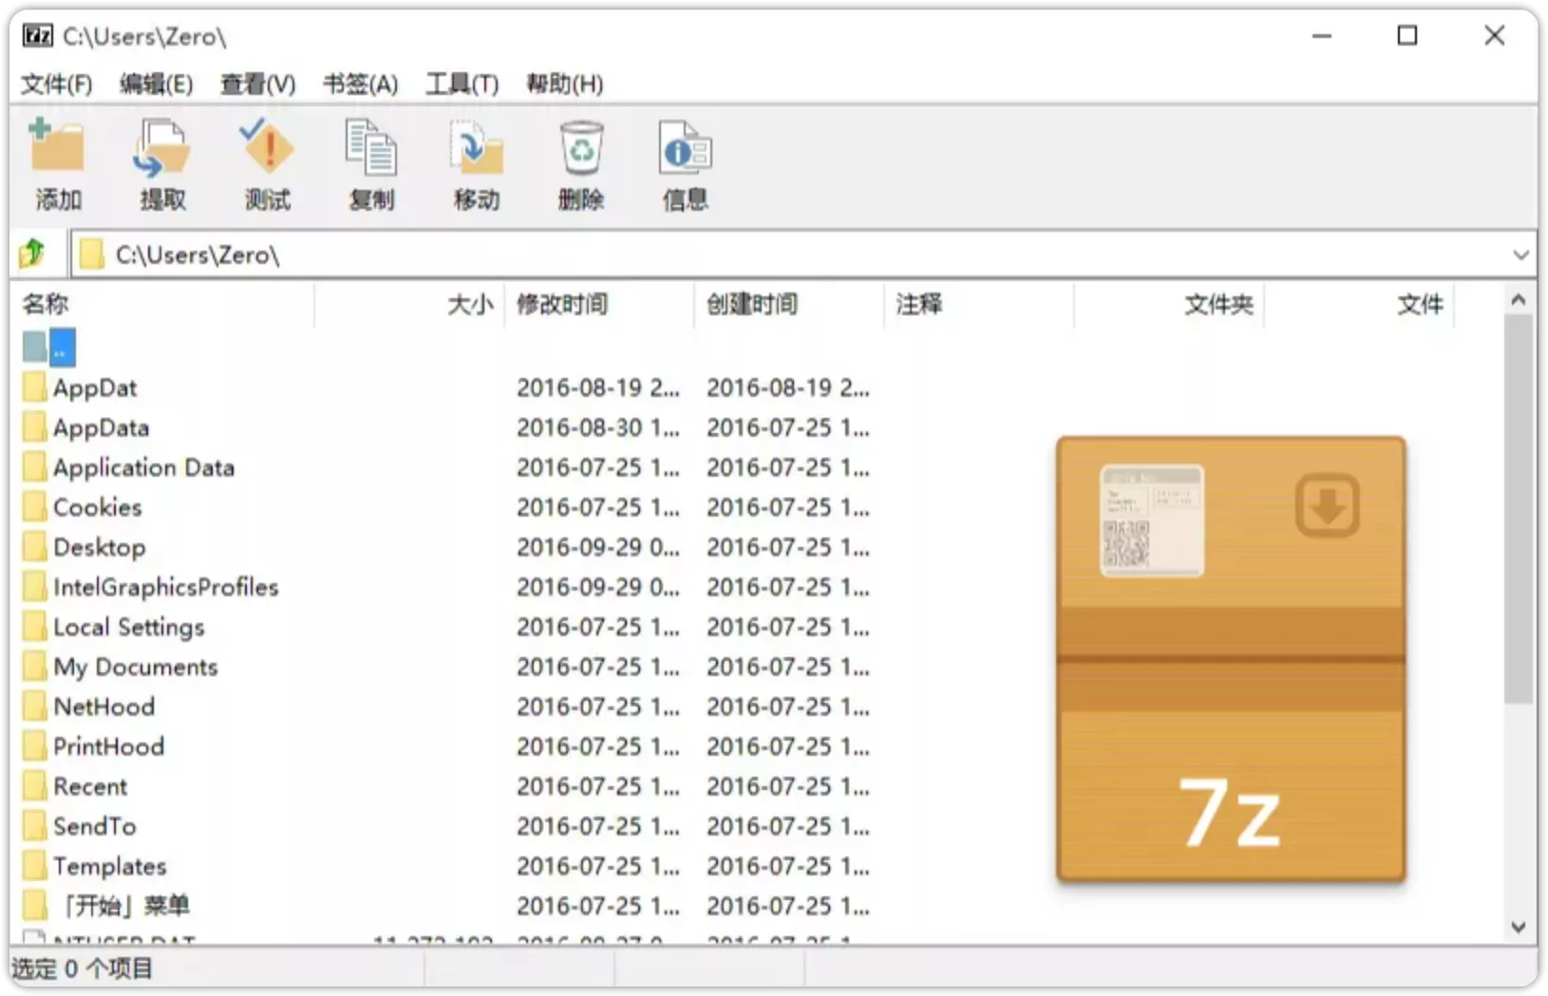
Task: Click the folder icon of 「开始」菜单
Action: (34, 906)
